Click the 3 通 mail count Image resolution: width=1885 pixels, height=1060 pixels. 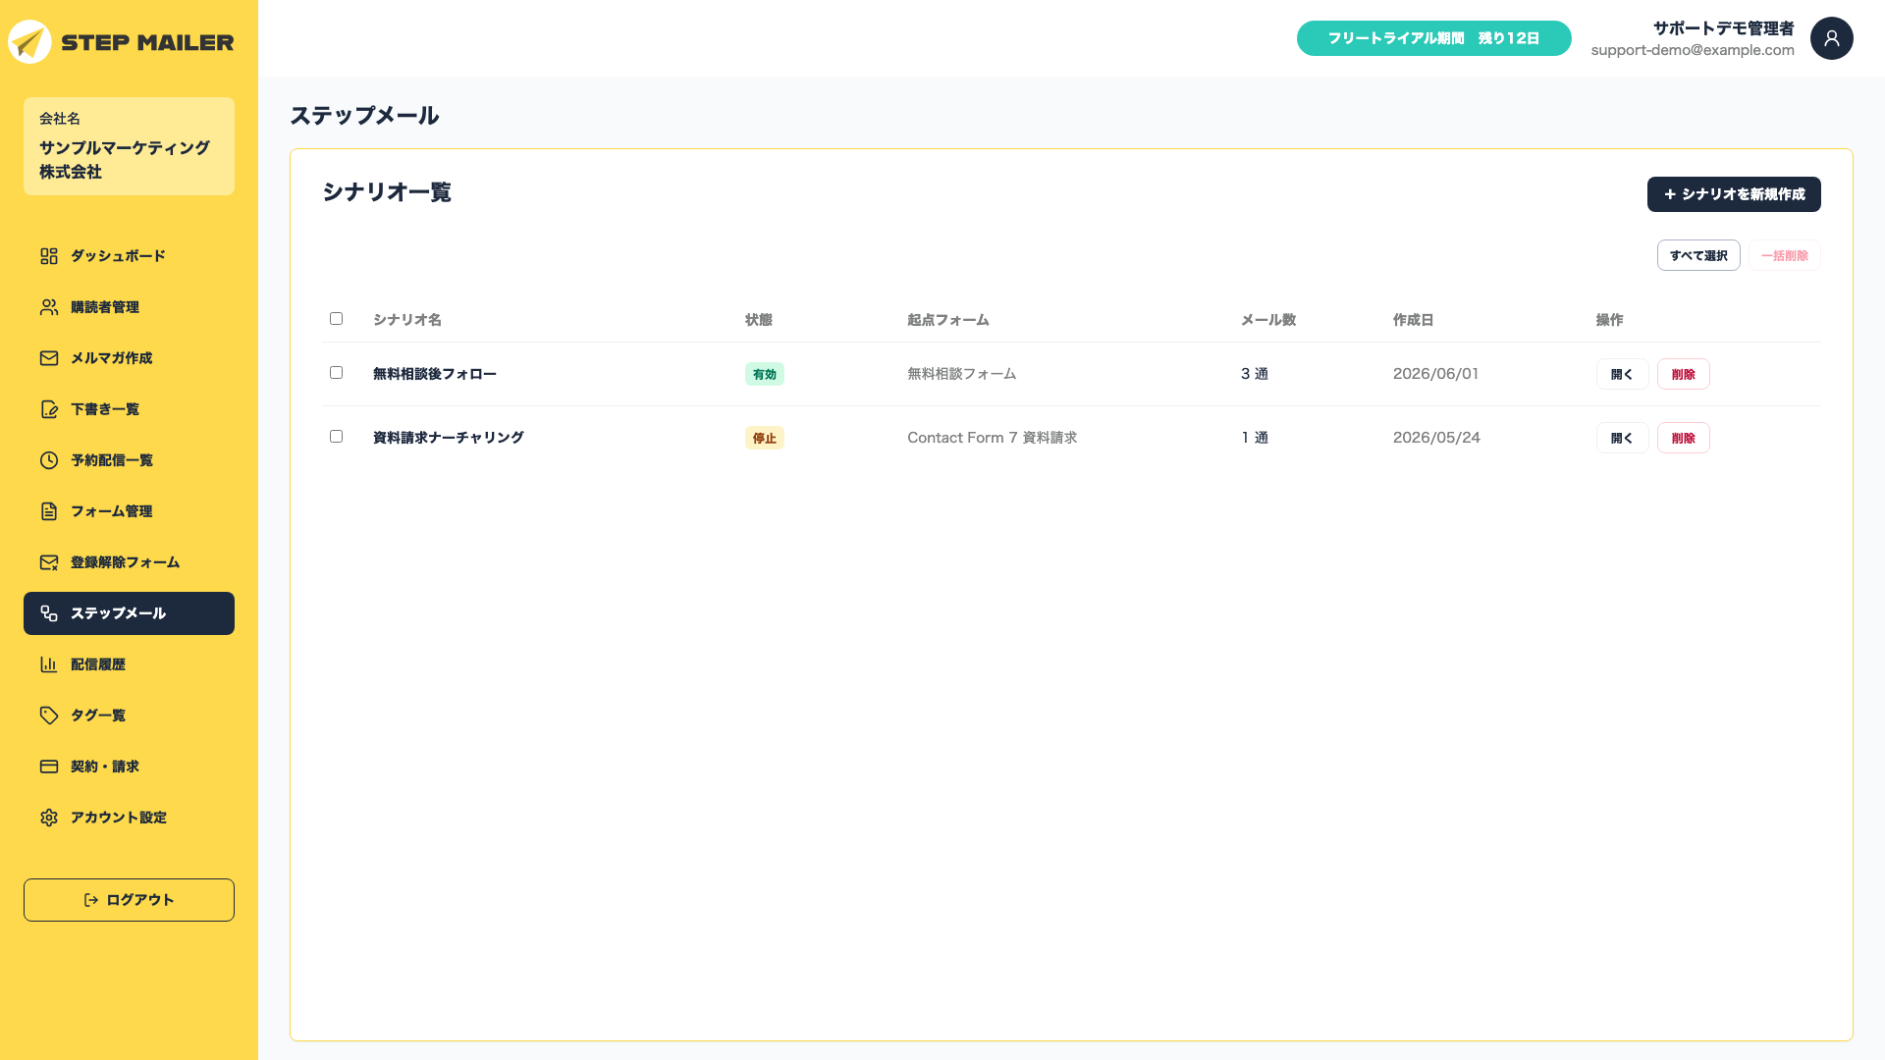tap(1255, 374)
